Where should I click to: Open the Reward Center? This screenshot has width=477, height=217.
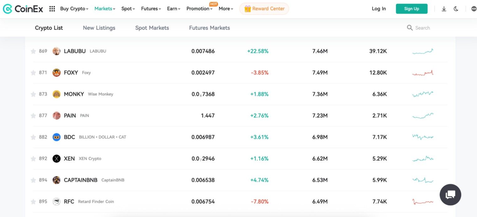(264, 8)
